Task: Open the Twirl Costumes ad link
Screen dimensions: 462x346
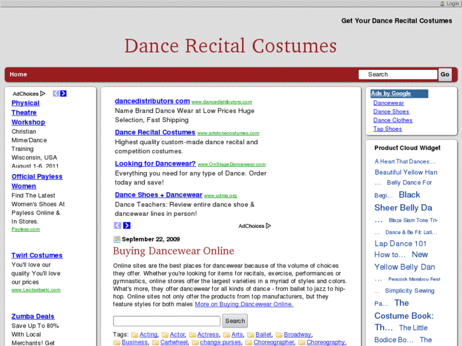Action: click(x=37, y=255)
